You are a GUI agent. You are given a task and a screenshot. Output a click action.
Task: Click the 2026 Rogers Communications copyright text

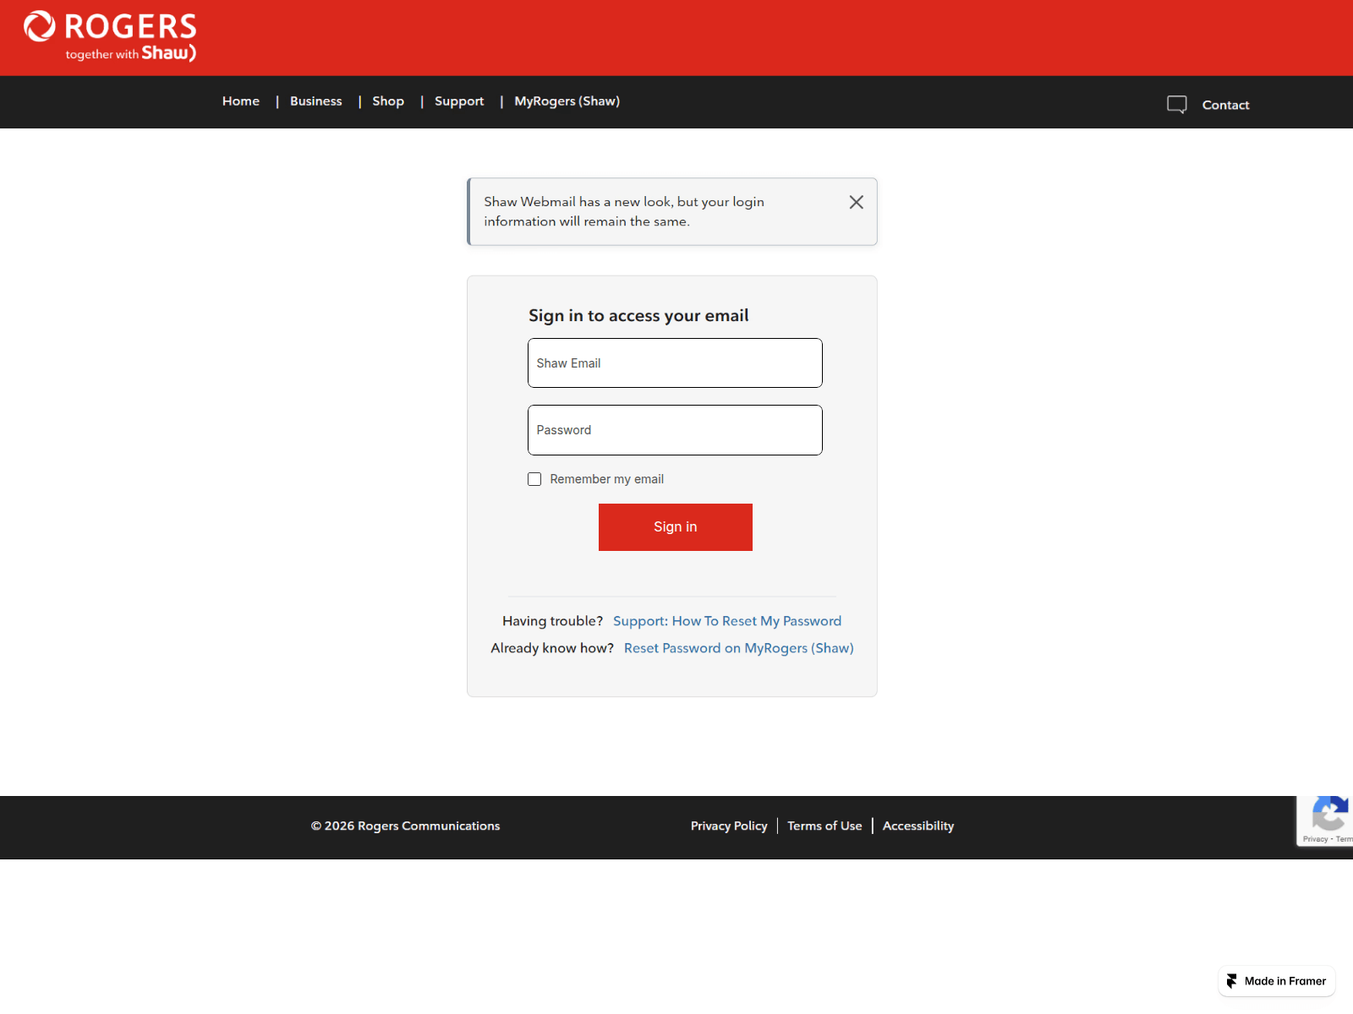coord(405,826)
